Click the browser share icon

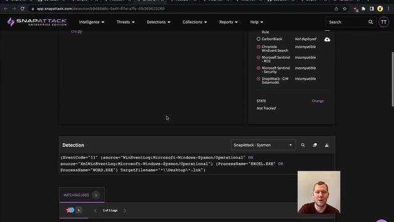point(336,9)
